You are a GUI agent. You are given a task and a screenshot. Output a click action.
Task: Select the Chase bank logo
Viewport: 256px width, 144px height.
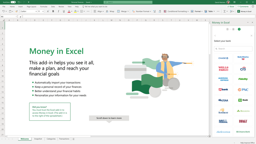click(223, 58)
